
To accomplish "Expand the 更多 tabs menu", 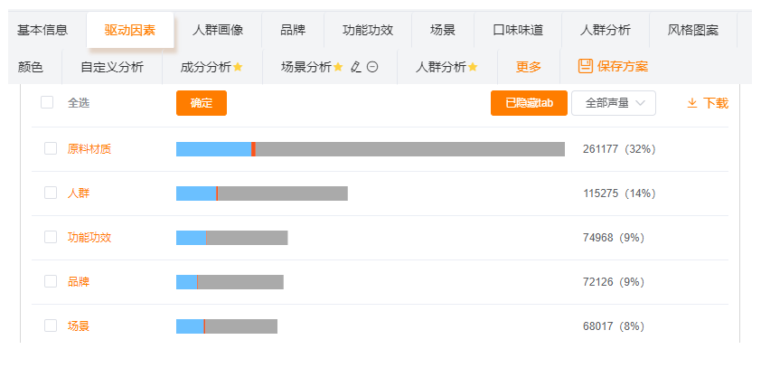I will click(x=529, y=67).
